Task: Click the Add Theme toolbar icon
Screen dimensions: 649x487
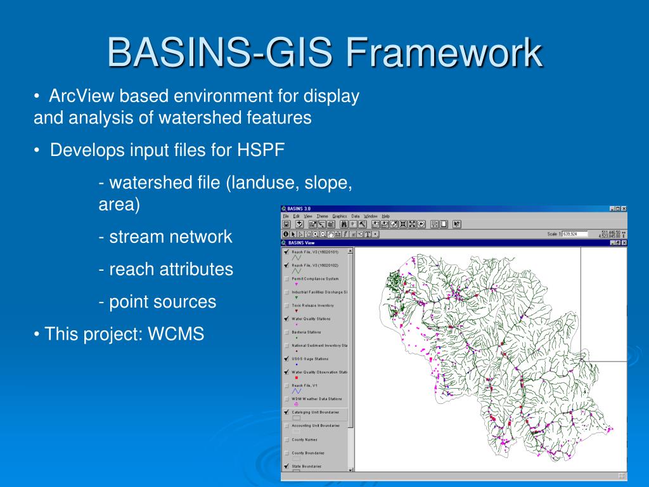Action: point(299,224)
